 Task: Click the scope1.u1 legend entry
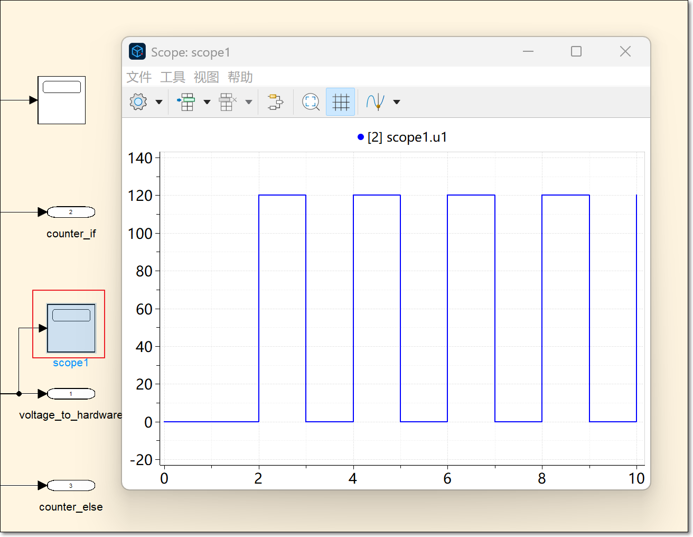click(407, 137)
